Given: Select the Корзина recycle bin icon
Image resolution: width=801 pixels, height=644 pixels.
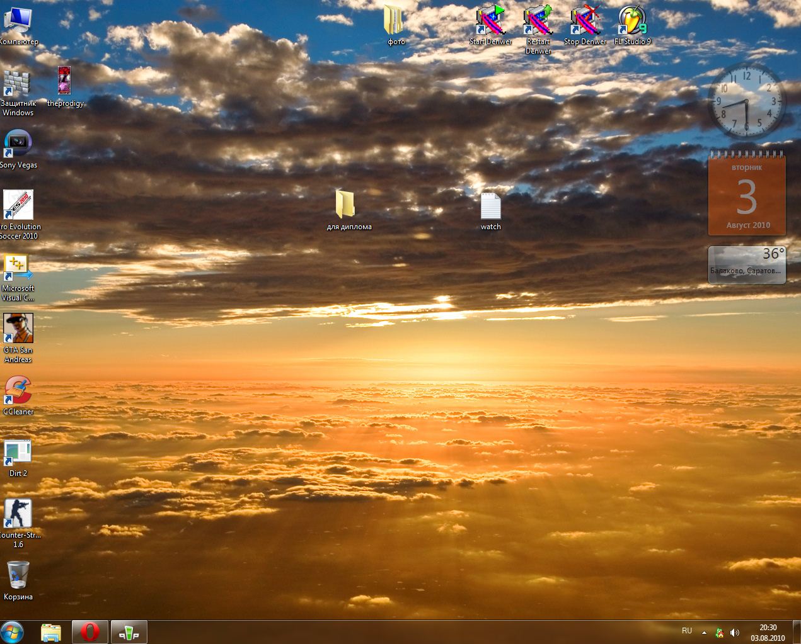Looking at the screenshot, I should pos(18,575).
